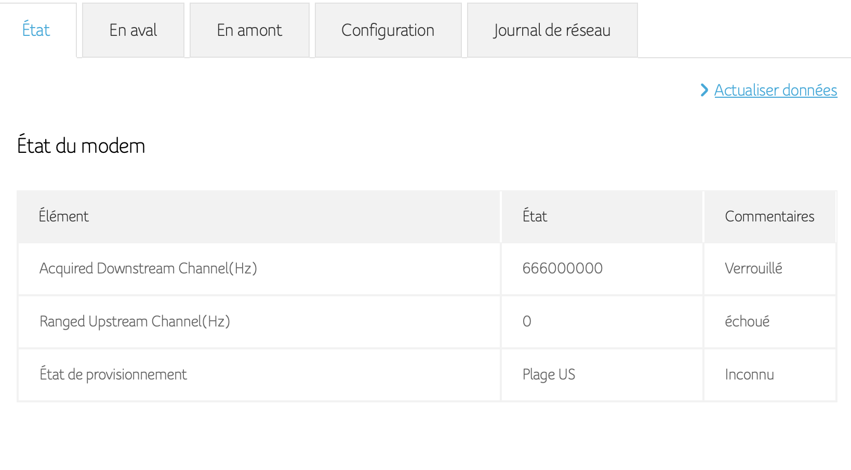This screenshot has height=470, width=851.
Task: Click the État column header
Action: [x=535, y=216]
